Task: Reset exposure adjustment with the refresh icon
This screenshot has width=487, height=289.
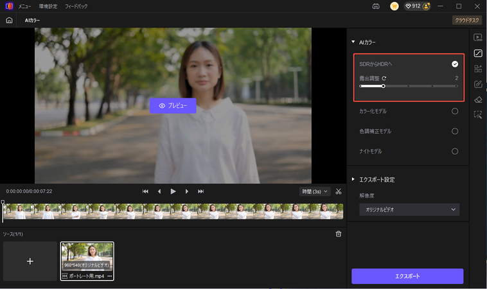Action: [384, 78]
